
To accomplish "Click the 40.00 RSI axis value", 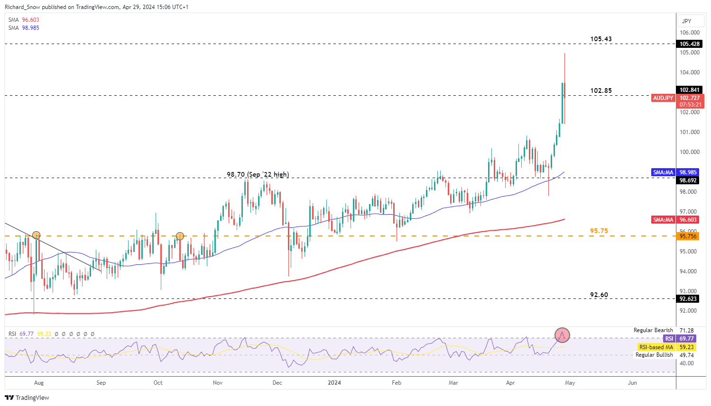I will point(687,363).
